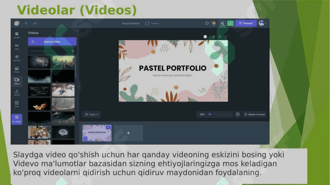Image resolution: width=330 pixels, height=185 pixels.
Task: Open the Text (Aa) sidebar panel
Action: pyautogui.click(x=17, y=47)
